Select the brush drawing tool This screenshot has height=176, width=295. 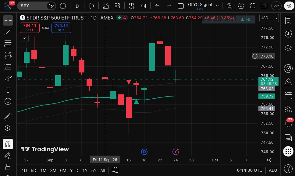8,78
